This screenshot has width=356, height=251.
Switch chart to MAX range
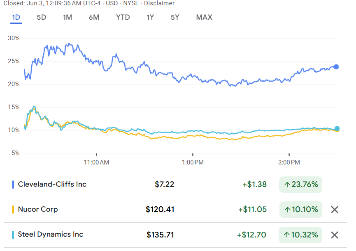tap(204, 17)
